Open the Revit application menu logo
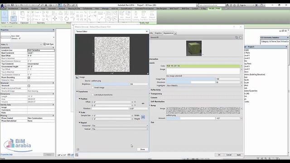 3,6
